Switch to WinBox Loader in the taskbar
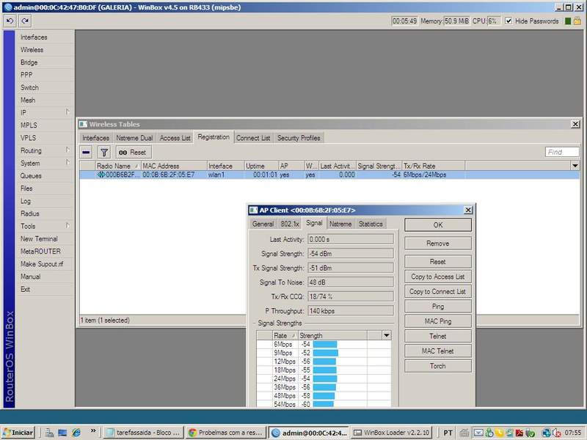This screenshot has height=440, width=587. click(392, 433)
